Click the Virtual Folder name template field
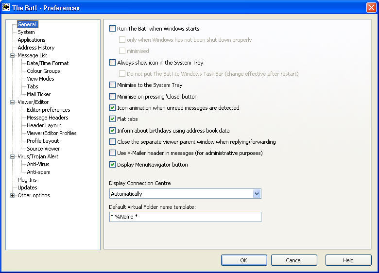This screenshot has width=379, height=273. coord(185,217)
